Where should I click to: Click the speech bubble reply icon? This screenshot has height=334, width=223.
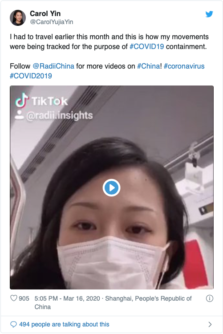click(x=13, y=324)
